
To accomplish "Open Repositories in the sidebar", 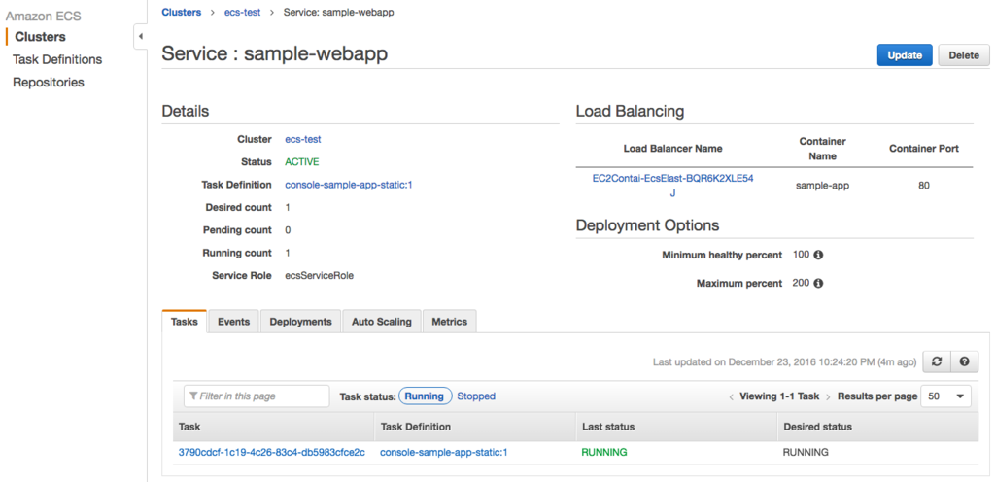I will click(x=49, y=83).
